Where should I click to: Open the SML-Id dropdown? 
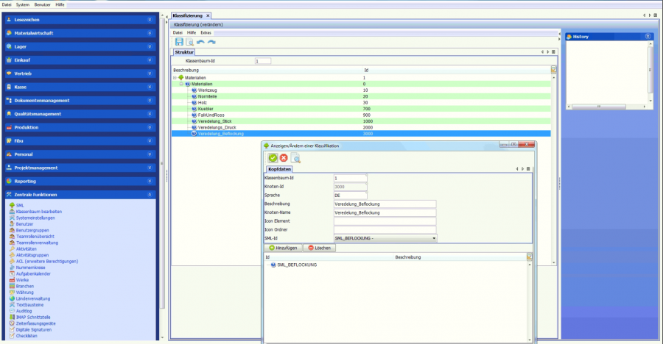click(x=434, y=238)
